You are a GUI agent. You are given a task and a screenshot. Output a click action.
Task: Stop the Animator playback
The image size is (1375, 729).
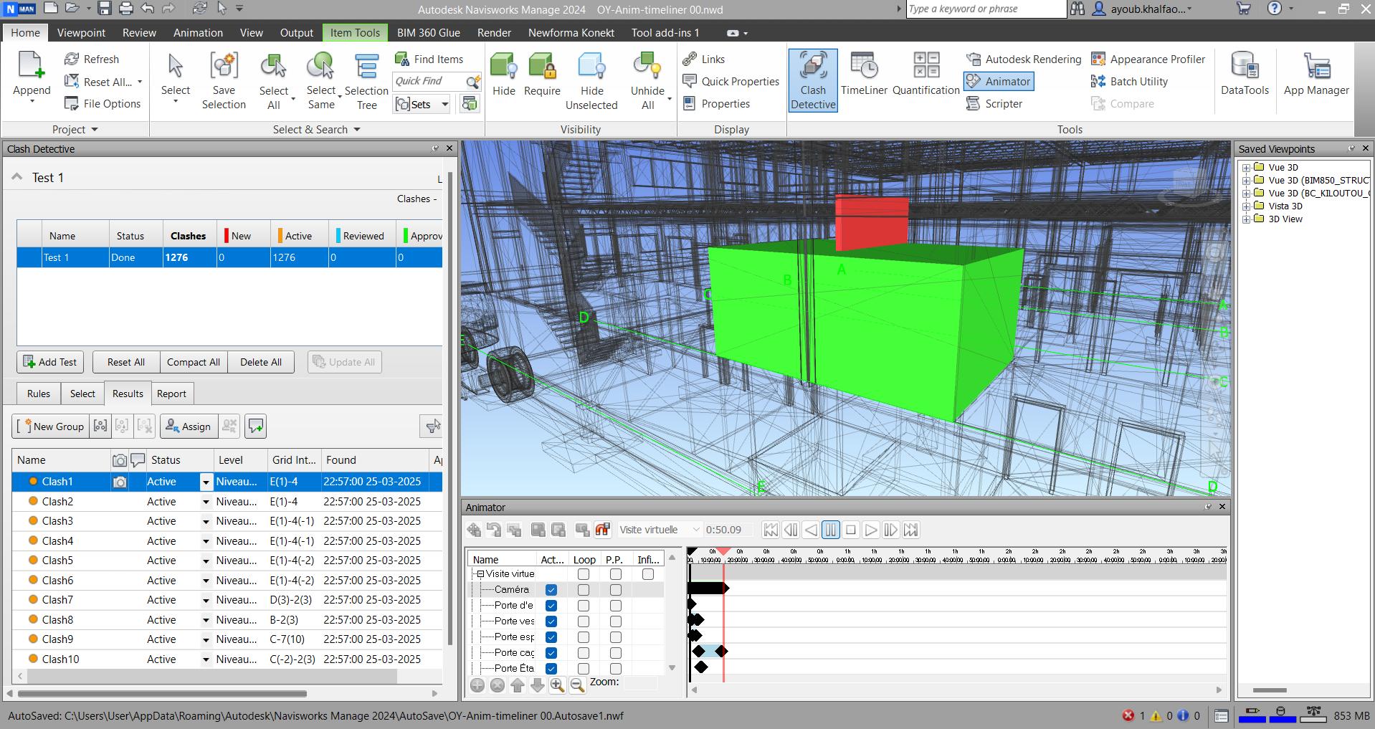[x=850, y=530]
